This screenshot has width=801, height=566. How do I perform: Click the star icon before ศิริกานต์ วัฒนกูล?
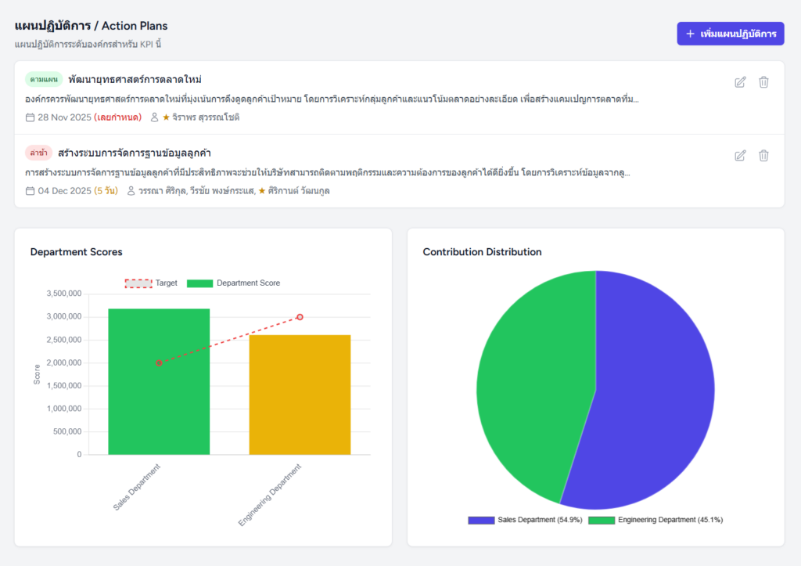262,191
